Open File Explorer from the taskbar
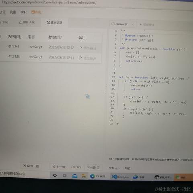 pos(84,176)
